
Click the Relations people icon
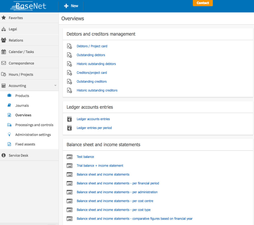coord(4,40)
